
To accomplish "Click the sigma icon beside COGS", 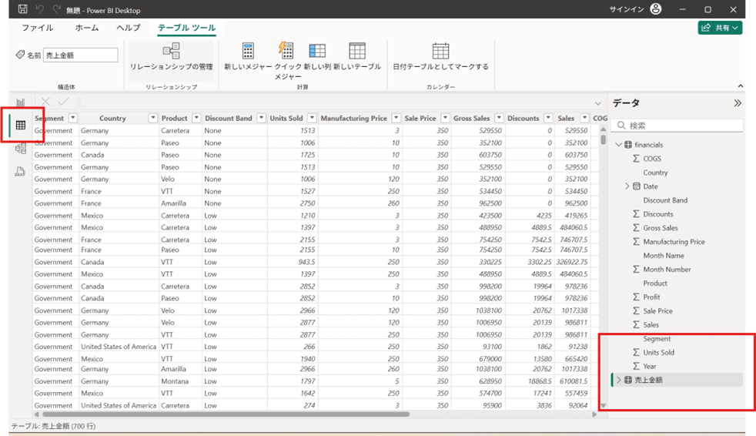I will (637, 158).
